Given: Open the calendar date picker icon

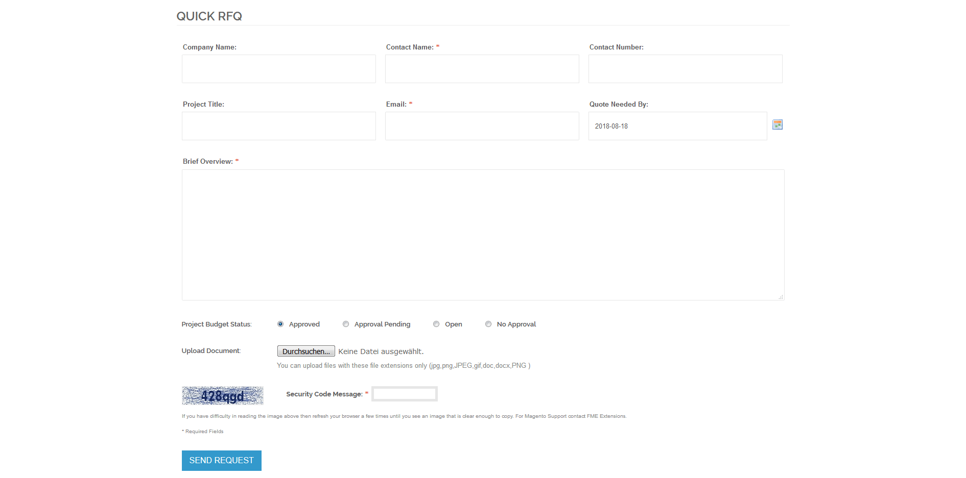Looking at the screenshot, I should point(777,125).
